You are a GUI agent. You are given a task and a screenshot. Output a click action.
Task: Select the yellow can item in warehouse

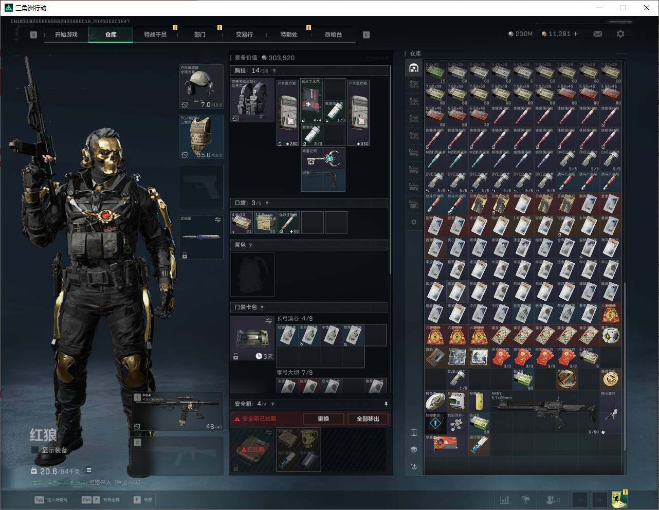click(479, 402)
